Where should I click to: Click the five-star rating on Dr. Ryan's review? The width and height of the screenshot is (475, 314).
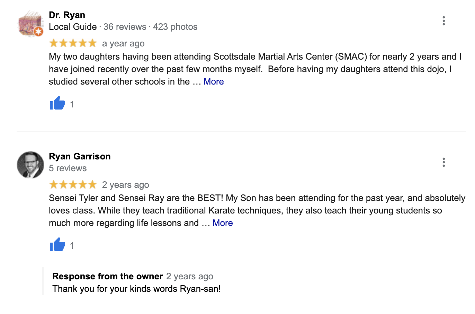tap(73, 43)
